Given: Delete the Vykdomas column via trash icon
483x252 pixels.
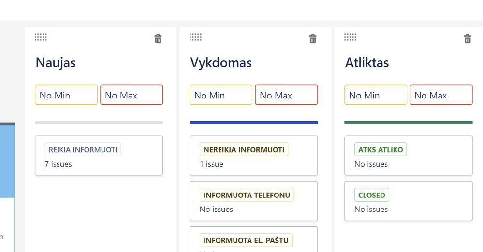Looking at the screenshot, I should 313,39.
